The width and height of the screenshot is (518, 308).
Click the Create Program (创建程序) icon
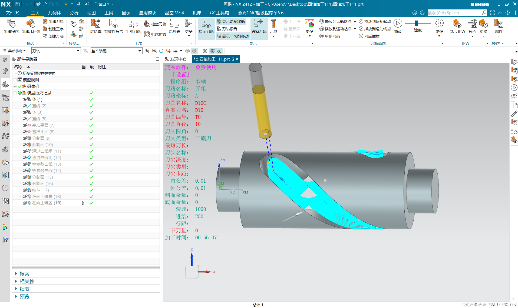[x=11, y=24]
